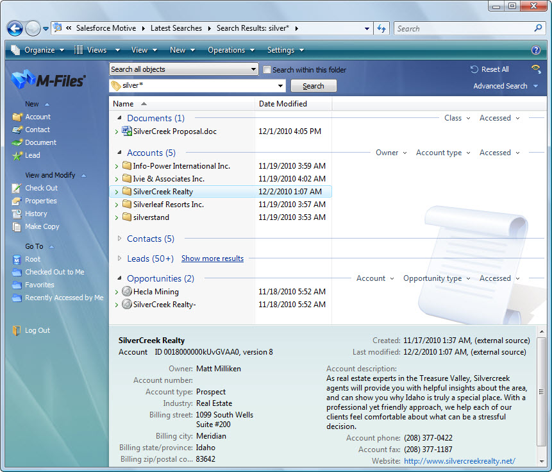Click the New Account sidebar icon
The height and width of the screenshot is (472, 552).
pos(17,117)
